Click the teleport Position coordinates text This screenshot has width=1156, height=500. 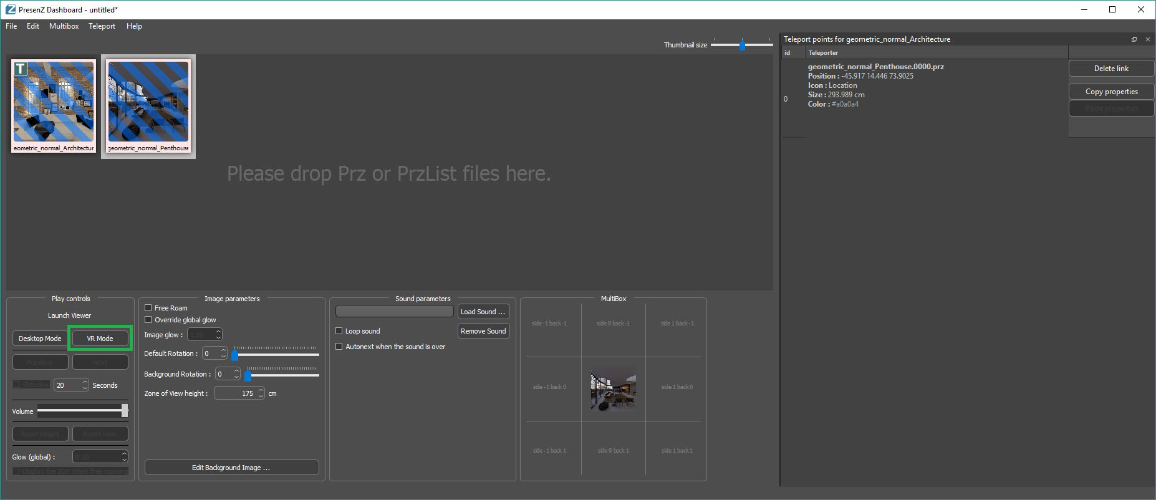pos(878,76)
